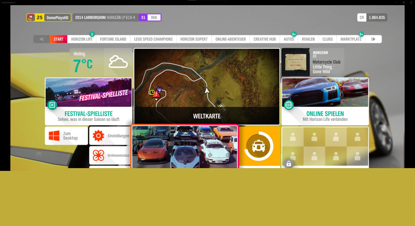Click the 1.964.835 credits balance
The width and height of the screenshot is (415, 226).
click(377, 18)
